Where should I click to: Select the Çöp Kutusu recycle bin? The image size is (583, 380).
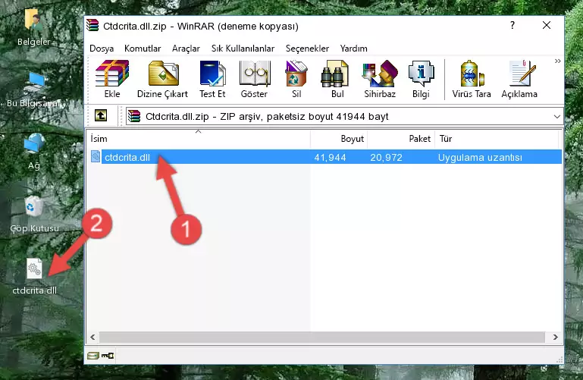[x=34, y=215]
